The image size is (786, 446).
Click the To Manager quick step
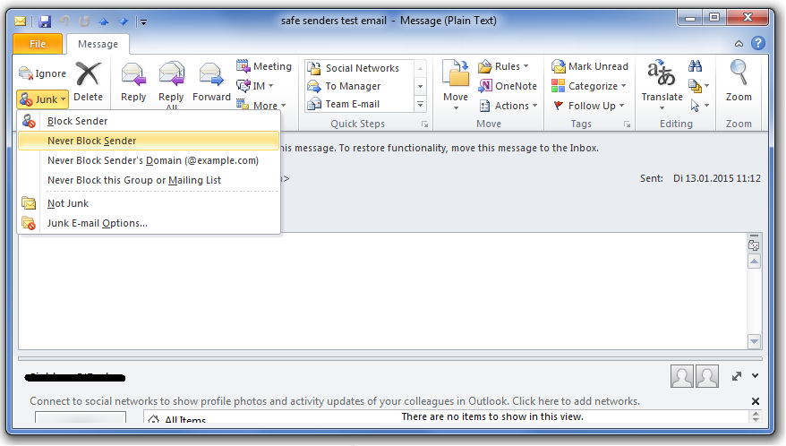tap(353, 86)
